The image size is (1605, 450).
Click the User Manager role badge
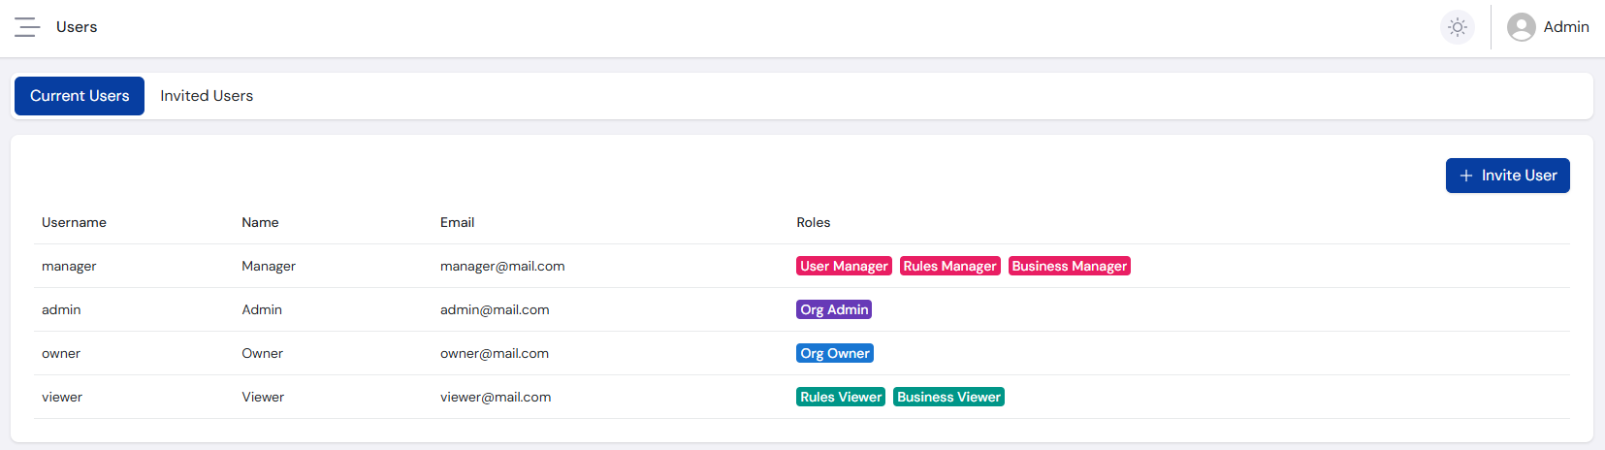[844, 266]
